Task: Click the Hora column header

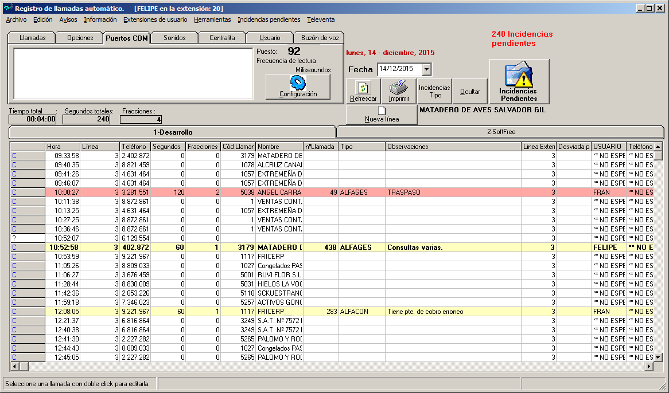Action: (62, 147)
